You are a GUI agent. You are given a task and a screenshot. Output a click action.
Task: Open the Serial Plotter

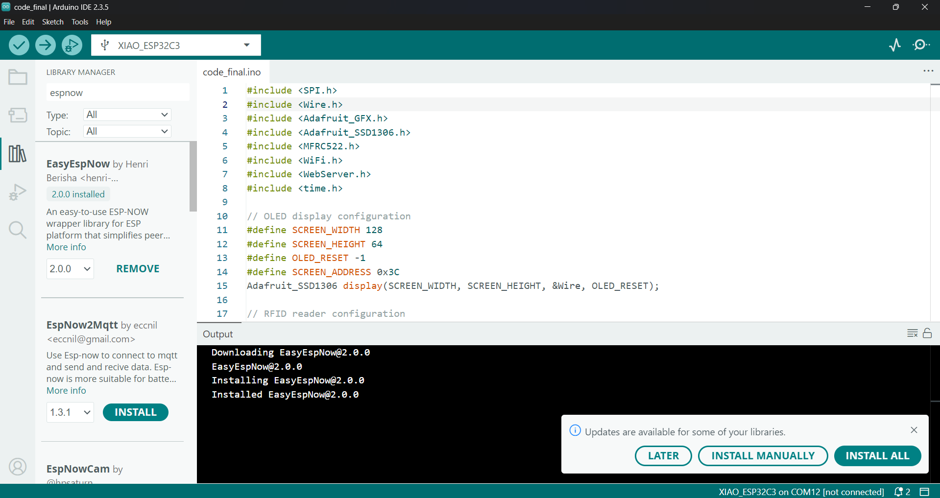click(x=895, y=45)
